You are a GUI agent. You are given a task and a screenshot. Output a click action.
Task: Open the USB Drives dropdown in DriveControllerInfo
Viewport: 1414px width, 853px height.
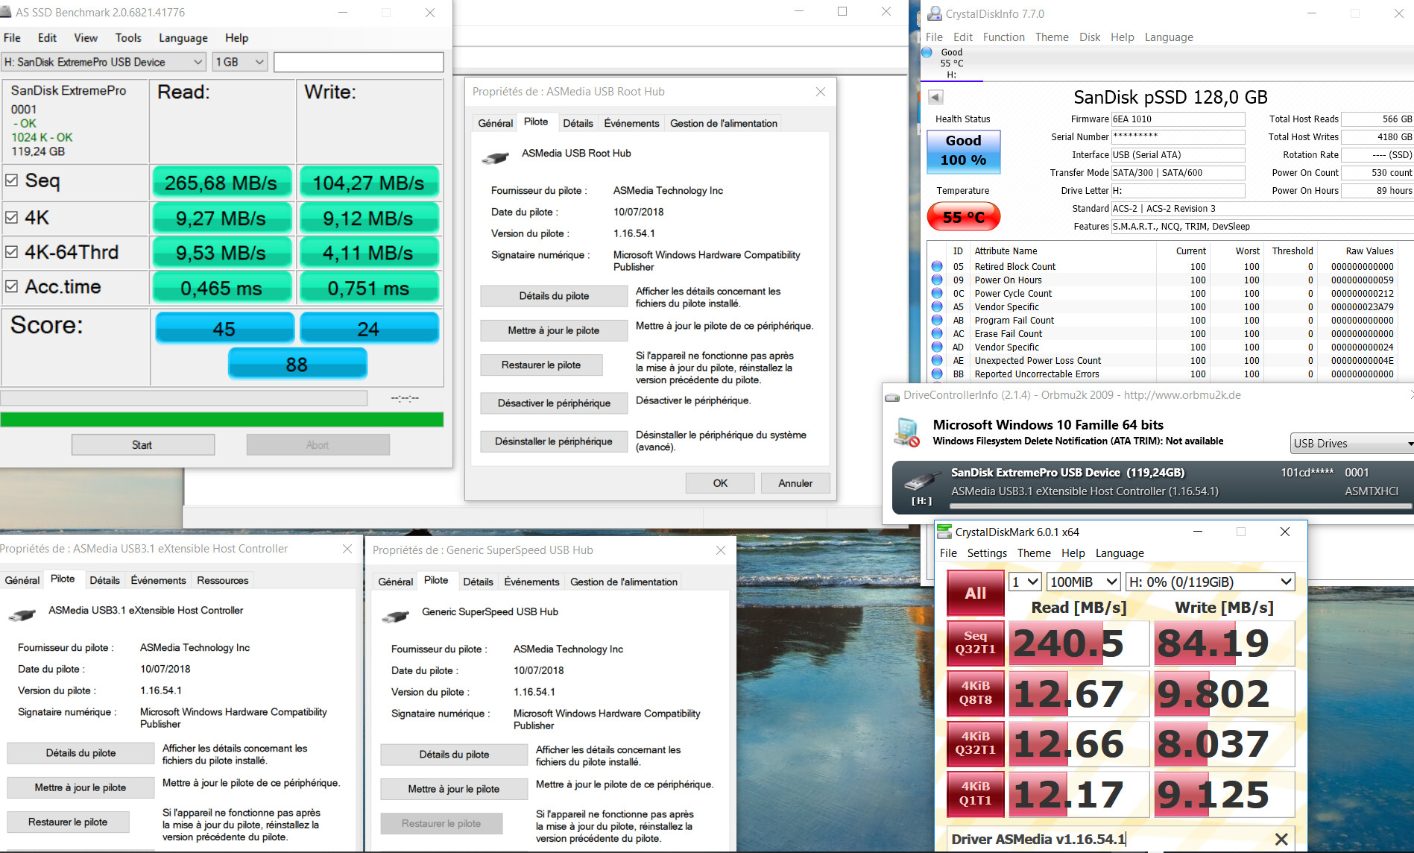pos(1352,444)
